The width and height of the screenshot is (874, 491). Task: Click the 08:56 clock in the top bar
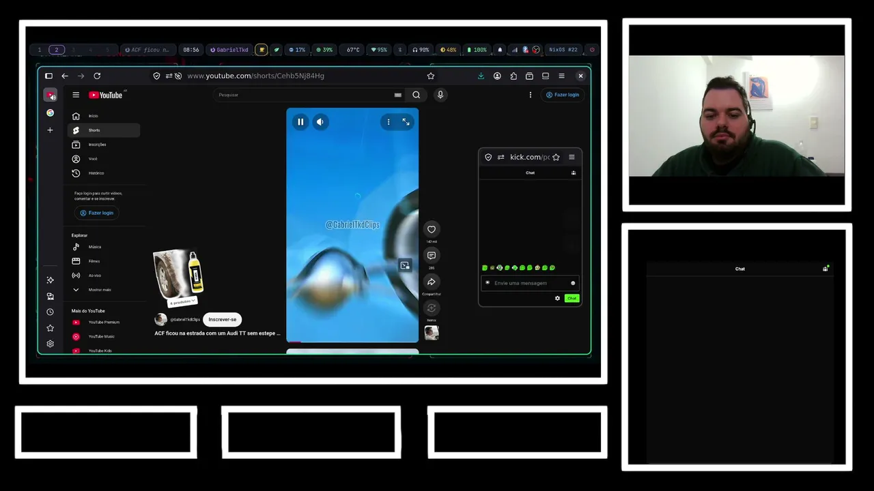(191, 50)
